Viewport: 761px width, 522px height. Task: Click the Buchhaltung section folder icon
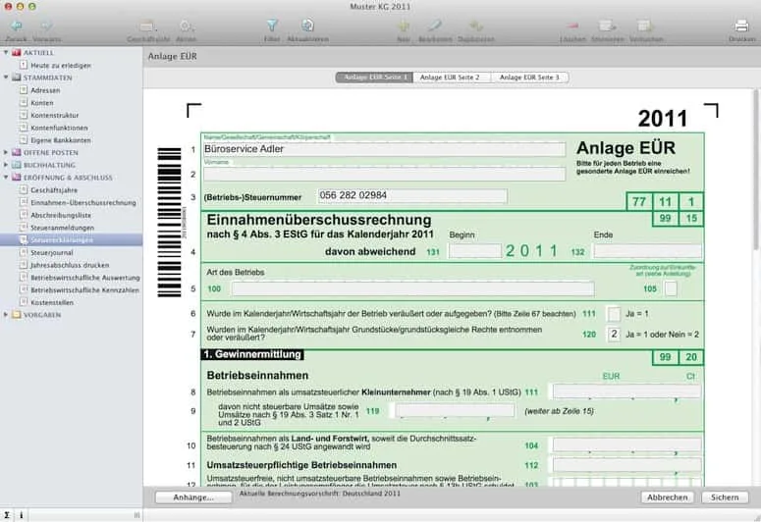[x=17, y=165]
